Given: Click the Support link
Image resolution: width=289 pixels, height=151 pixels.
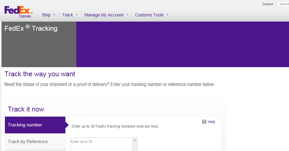Looking at the screenshot, I should point(268,4).
